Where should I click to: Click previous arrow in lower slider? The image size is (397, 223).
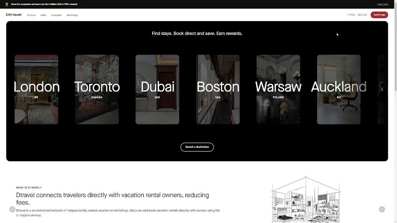[12, 209]
